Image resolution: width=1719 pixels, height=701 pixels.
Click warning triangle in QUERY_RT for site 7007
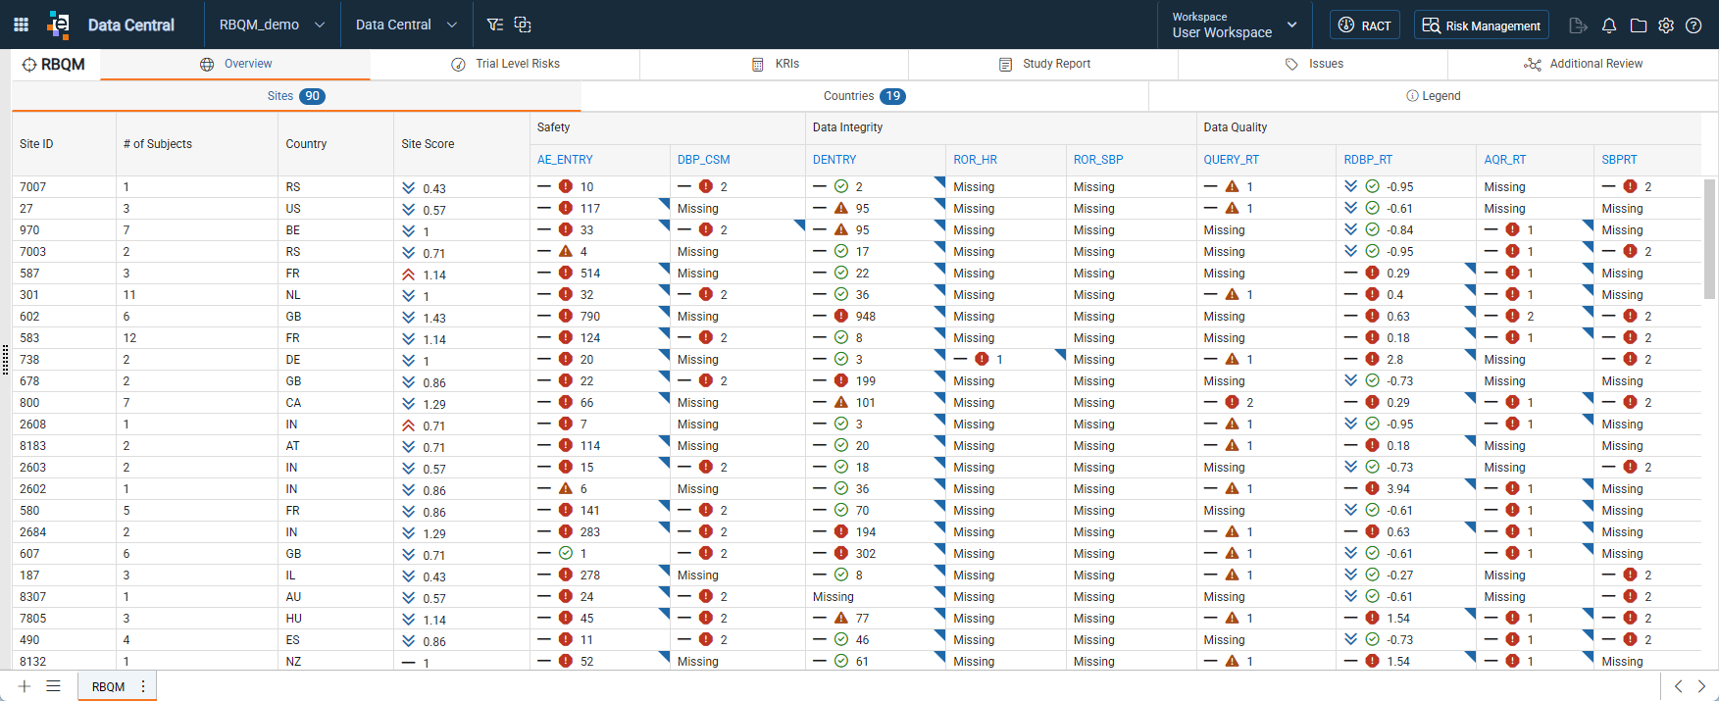pos(1233,186)
